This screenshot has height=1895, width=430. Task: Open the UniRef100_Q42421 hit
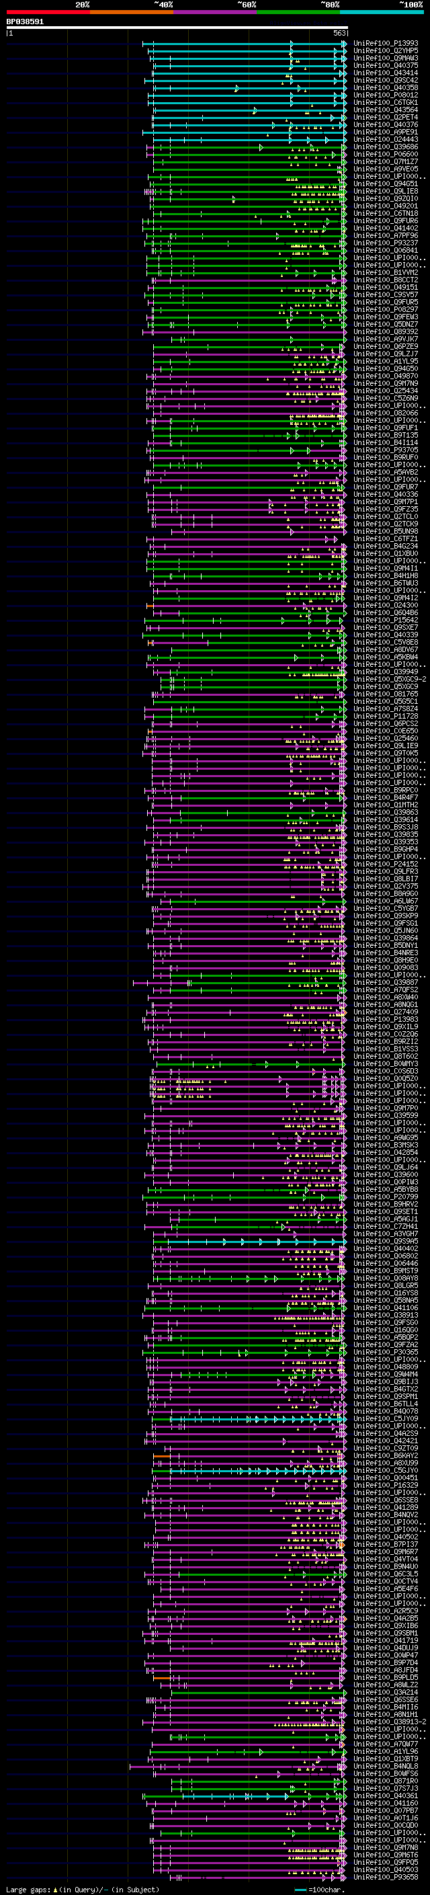click(x=386, y=1441)
